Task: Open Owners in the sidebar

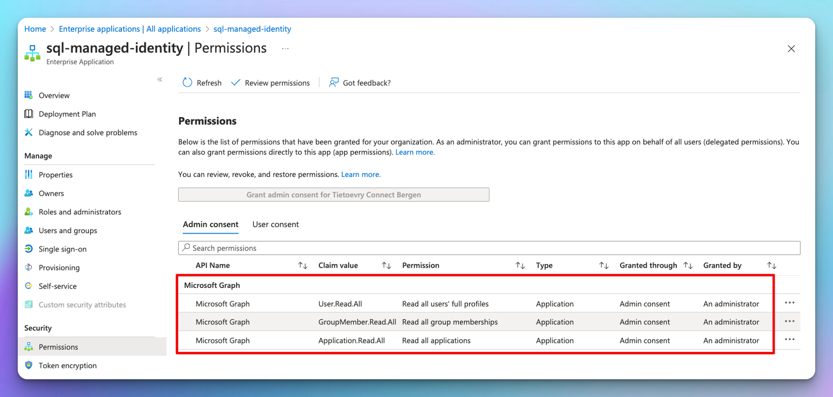Action: [x=51, y=193]
